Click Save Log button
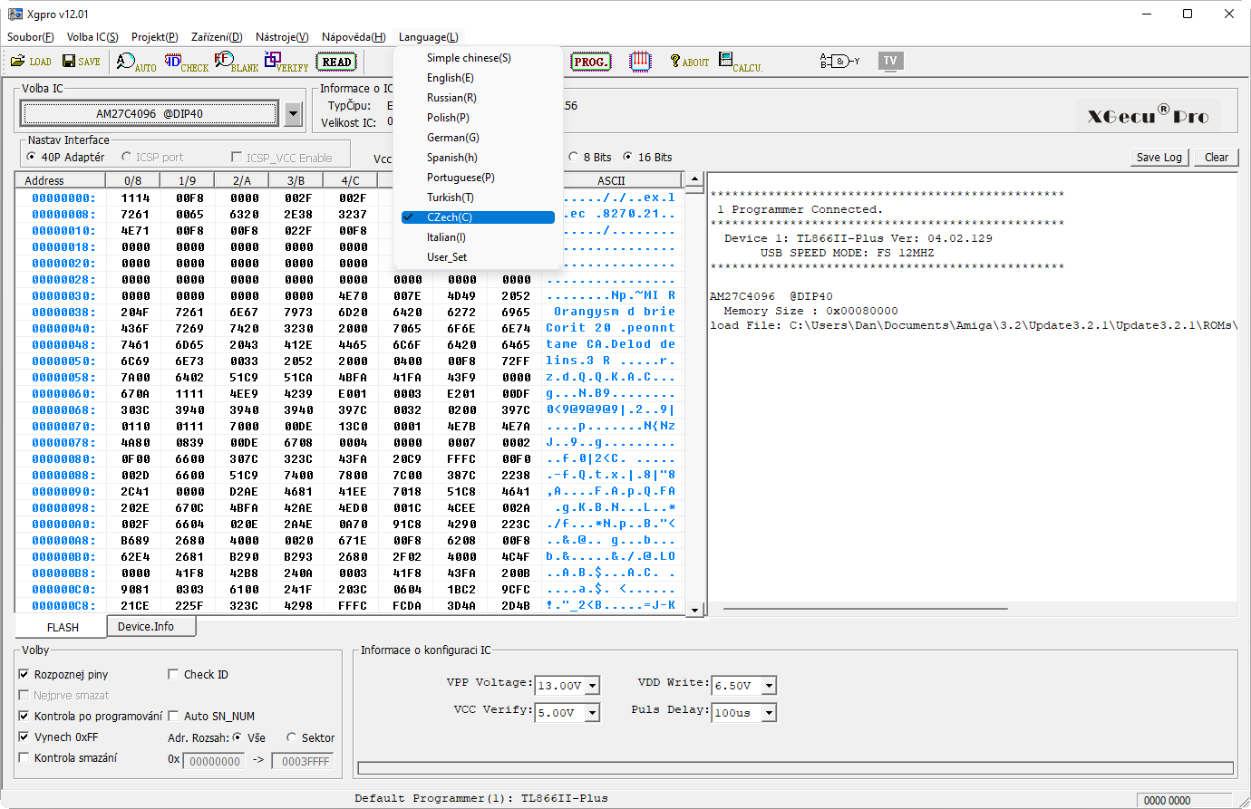 point(1159,157)
